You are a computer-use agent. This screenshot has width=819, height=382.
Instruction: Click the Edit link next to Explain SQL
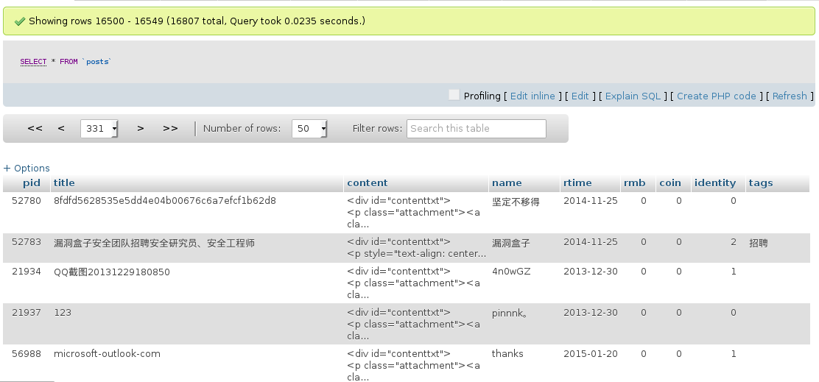580,96
